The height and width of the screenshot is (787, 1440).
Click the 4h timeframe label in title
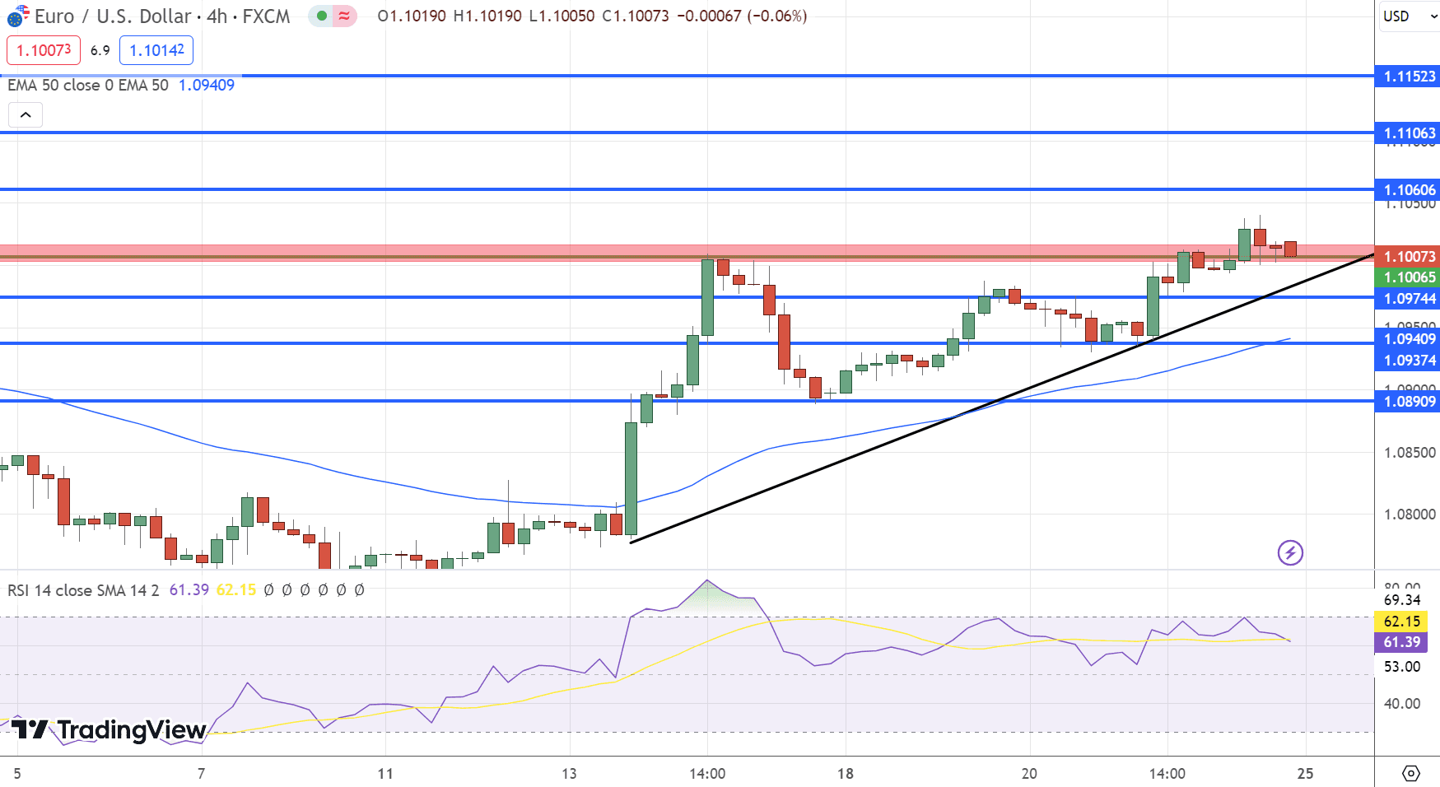[x=217, y=16]
